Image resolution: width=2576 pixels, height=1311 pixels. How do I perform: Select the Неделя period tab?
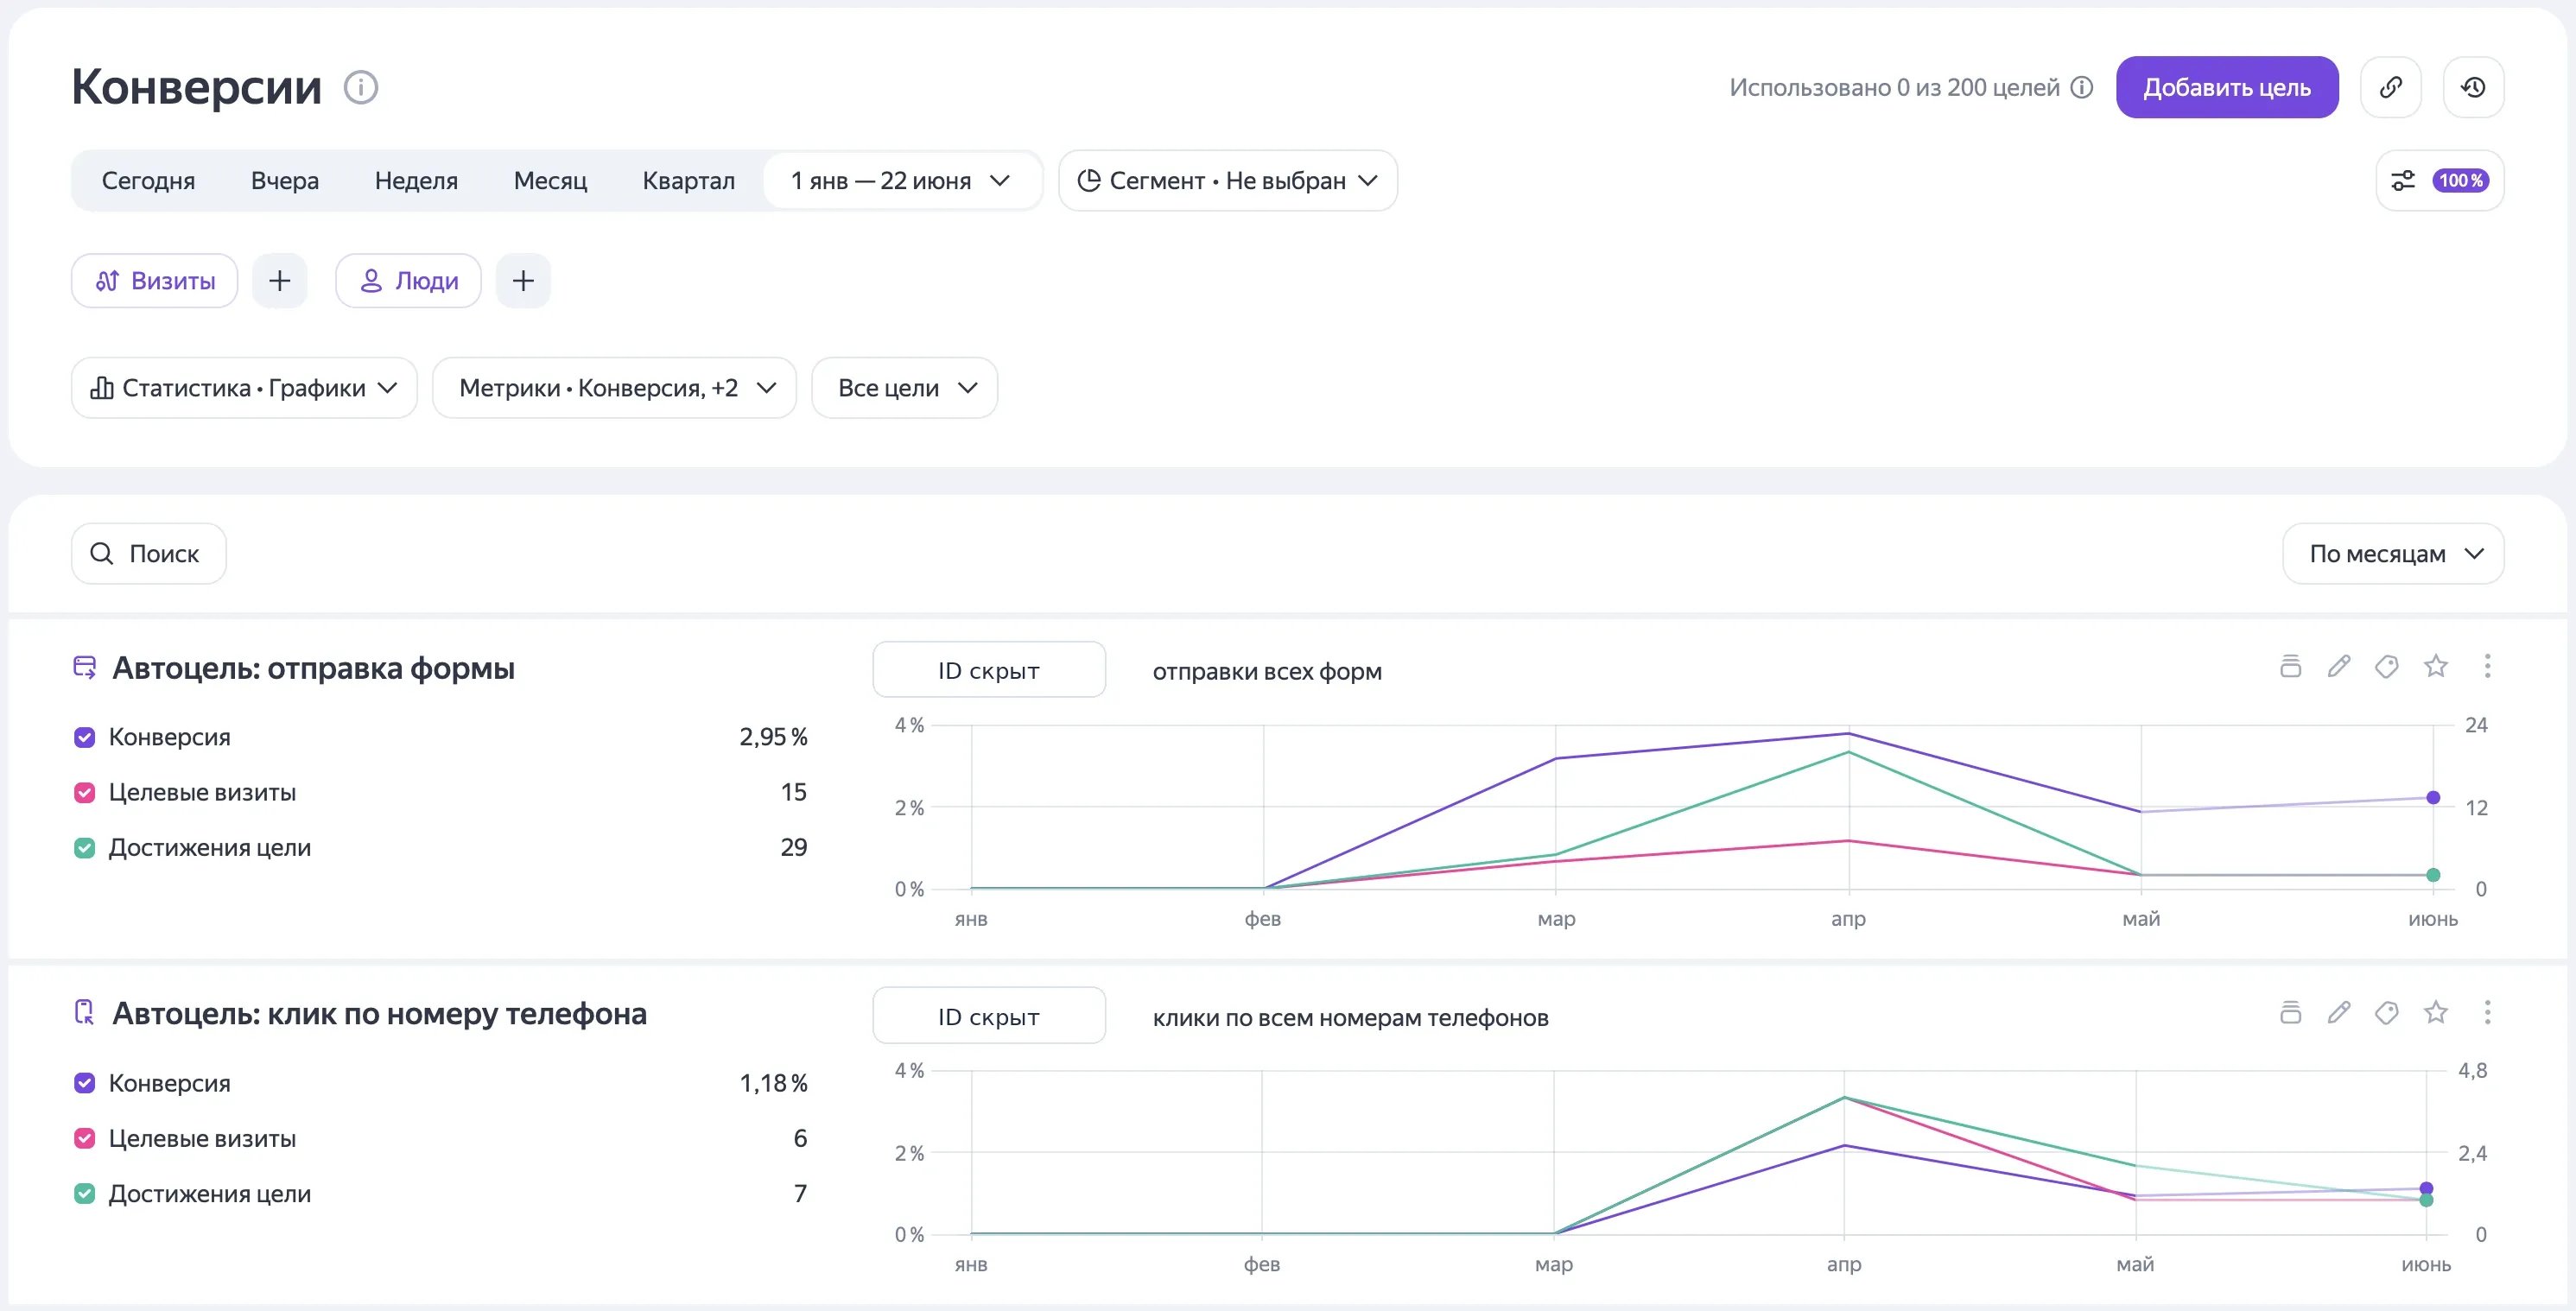coord(416,181)
